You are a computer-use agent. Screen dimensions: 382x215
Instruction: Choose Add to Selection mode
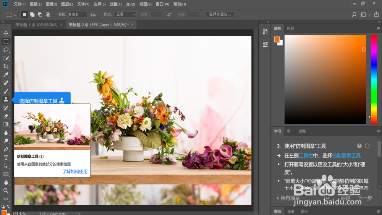click(32, 15)
